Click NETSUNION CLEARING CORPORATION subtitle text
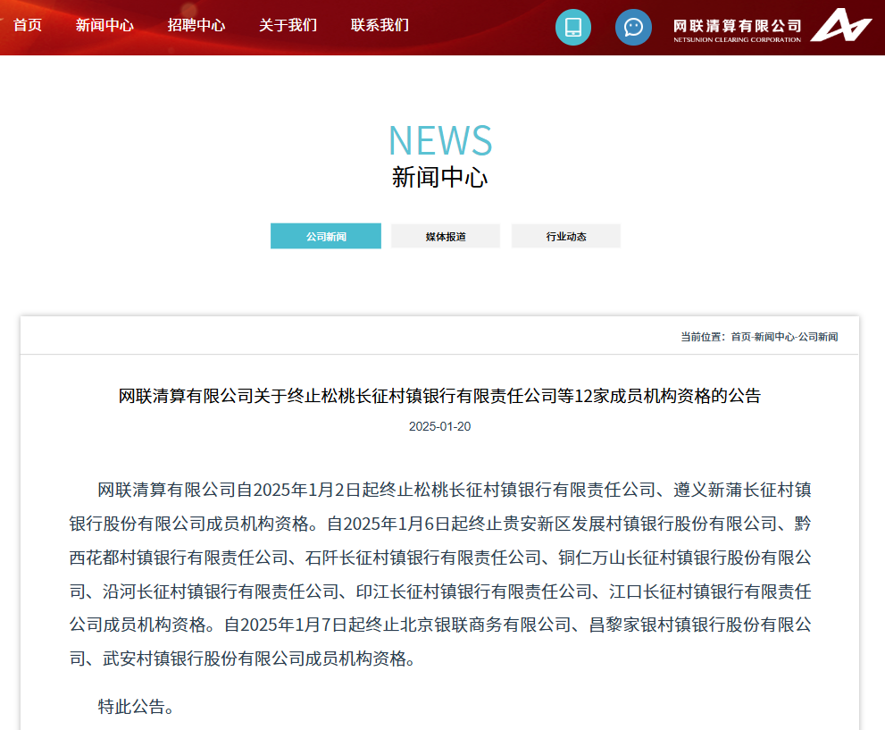This screenshot has width=885, height=730. coord(737,40)
